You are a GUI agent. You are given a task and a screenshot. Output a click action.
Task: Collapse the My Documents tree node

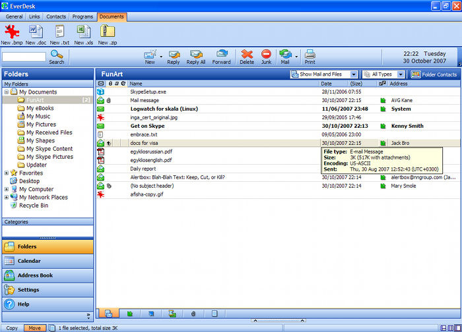(x=6, y=92)
